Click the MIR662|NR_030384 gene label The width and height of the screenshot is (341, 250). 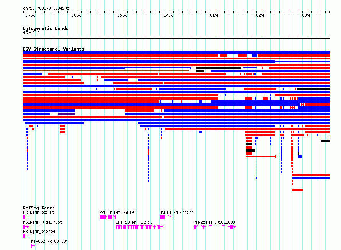click(49, 241)
